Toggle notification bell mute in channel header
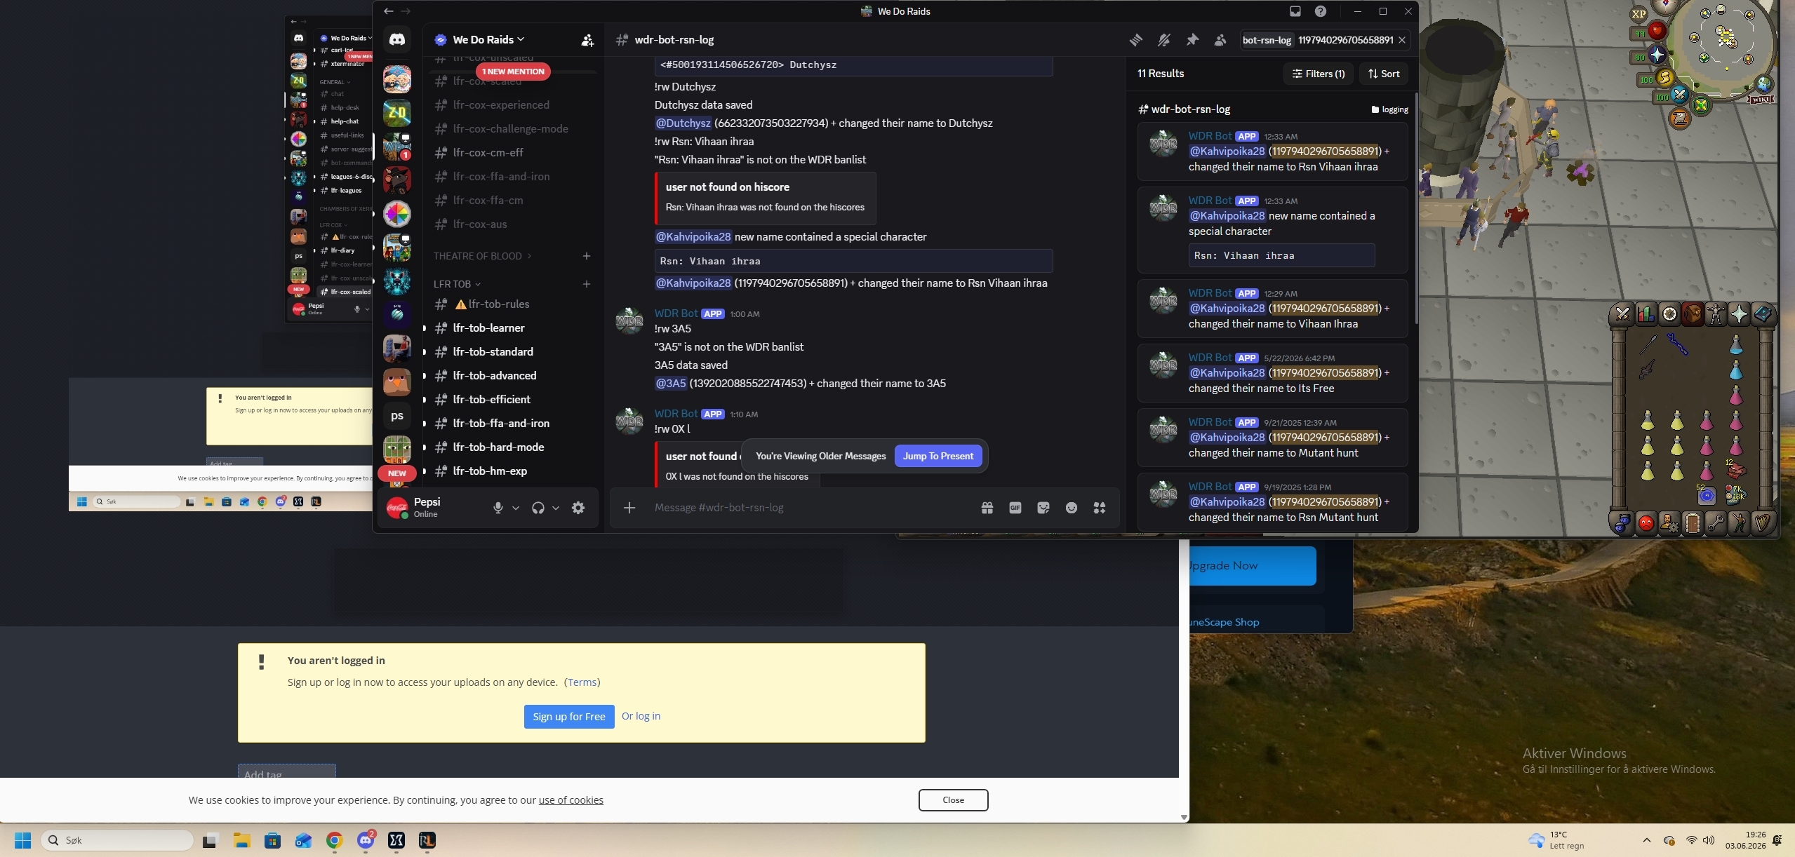 1164,40
